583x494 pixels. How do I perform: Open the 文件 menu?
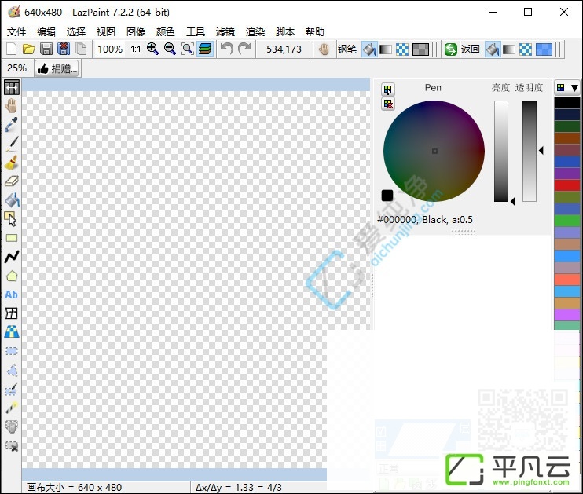click(x=16, y=31)
